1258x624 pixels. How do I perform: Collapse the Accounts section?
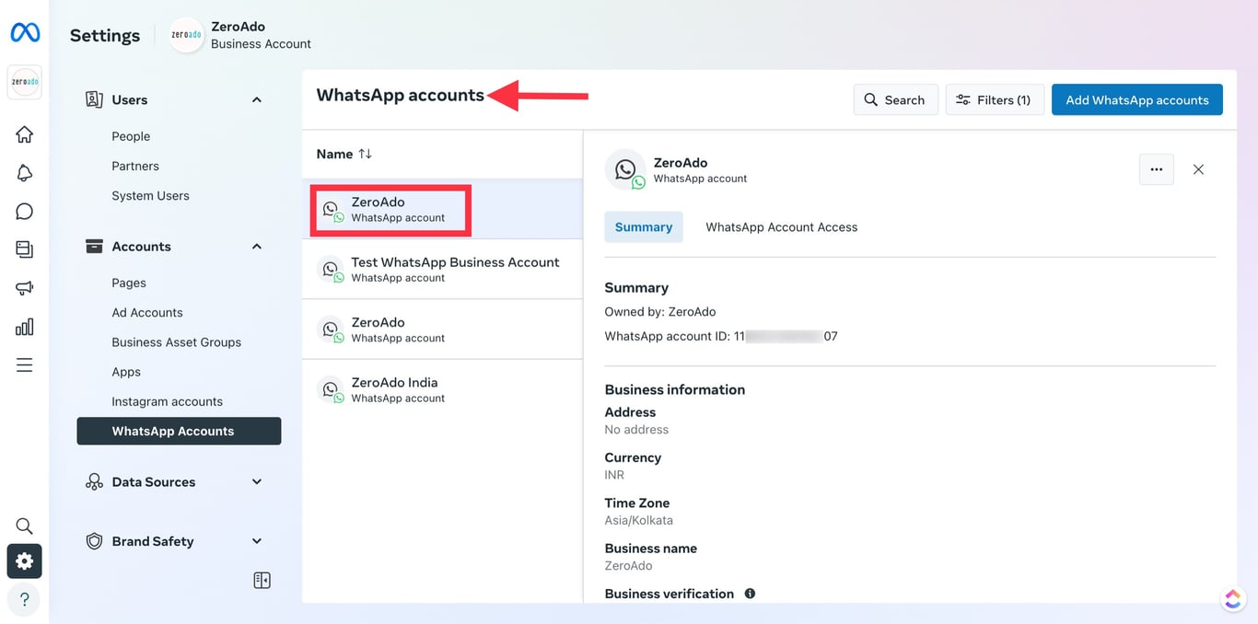(x=257, y=247)
